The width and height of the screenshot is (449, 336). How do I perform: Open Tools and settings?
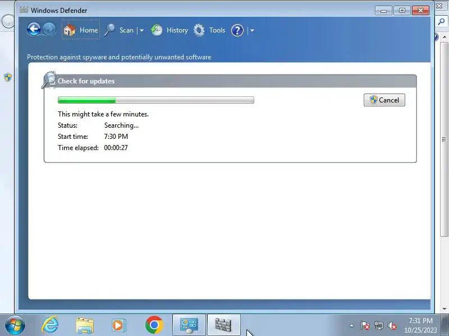point(209,30)
